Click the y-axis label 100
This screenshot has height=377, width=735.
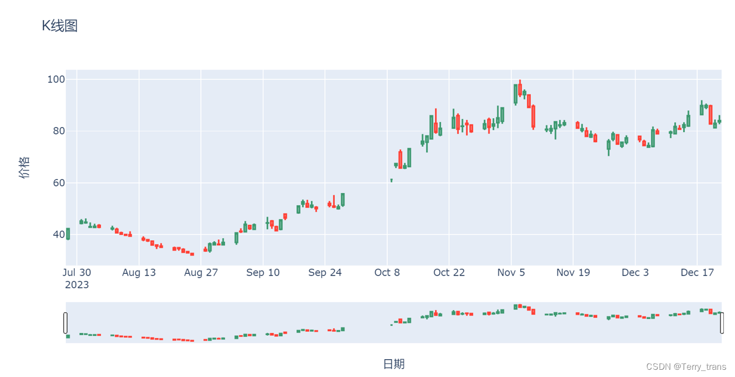click(x=56, y=79)
